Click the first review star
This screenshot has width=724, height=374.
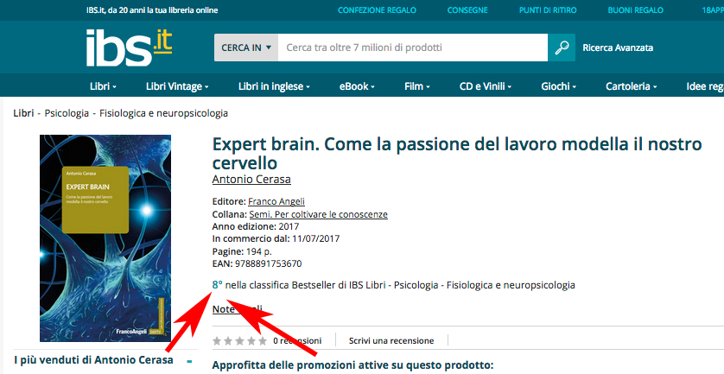point(217,341)
